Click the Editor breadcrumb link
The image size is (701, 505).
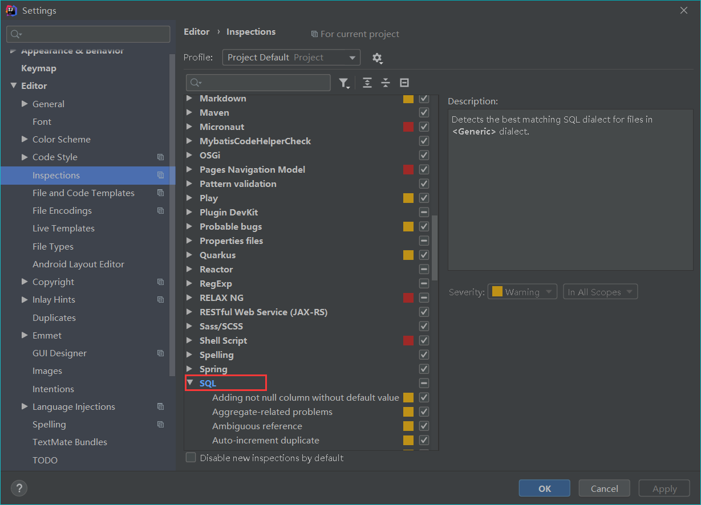(197, 32)
